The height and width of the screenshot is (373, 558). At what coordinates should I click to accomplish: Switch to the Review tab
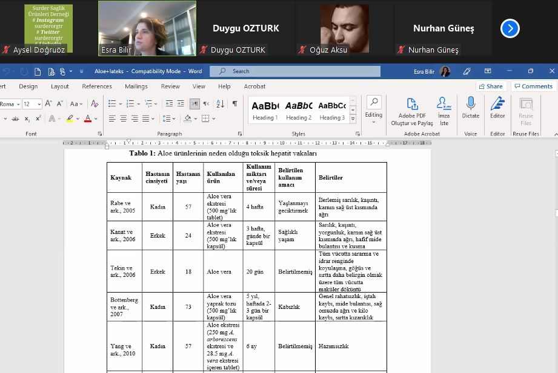(170, 86)
